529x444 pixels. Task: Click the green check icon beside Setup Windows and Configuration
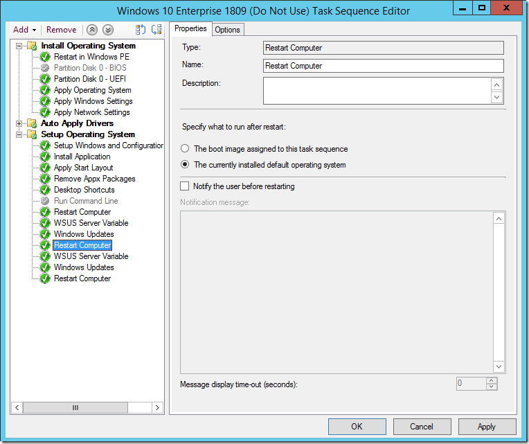(45, 145)
